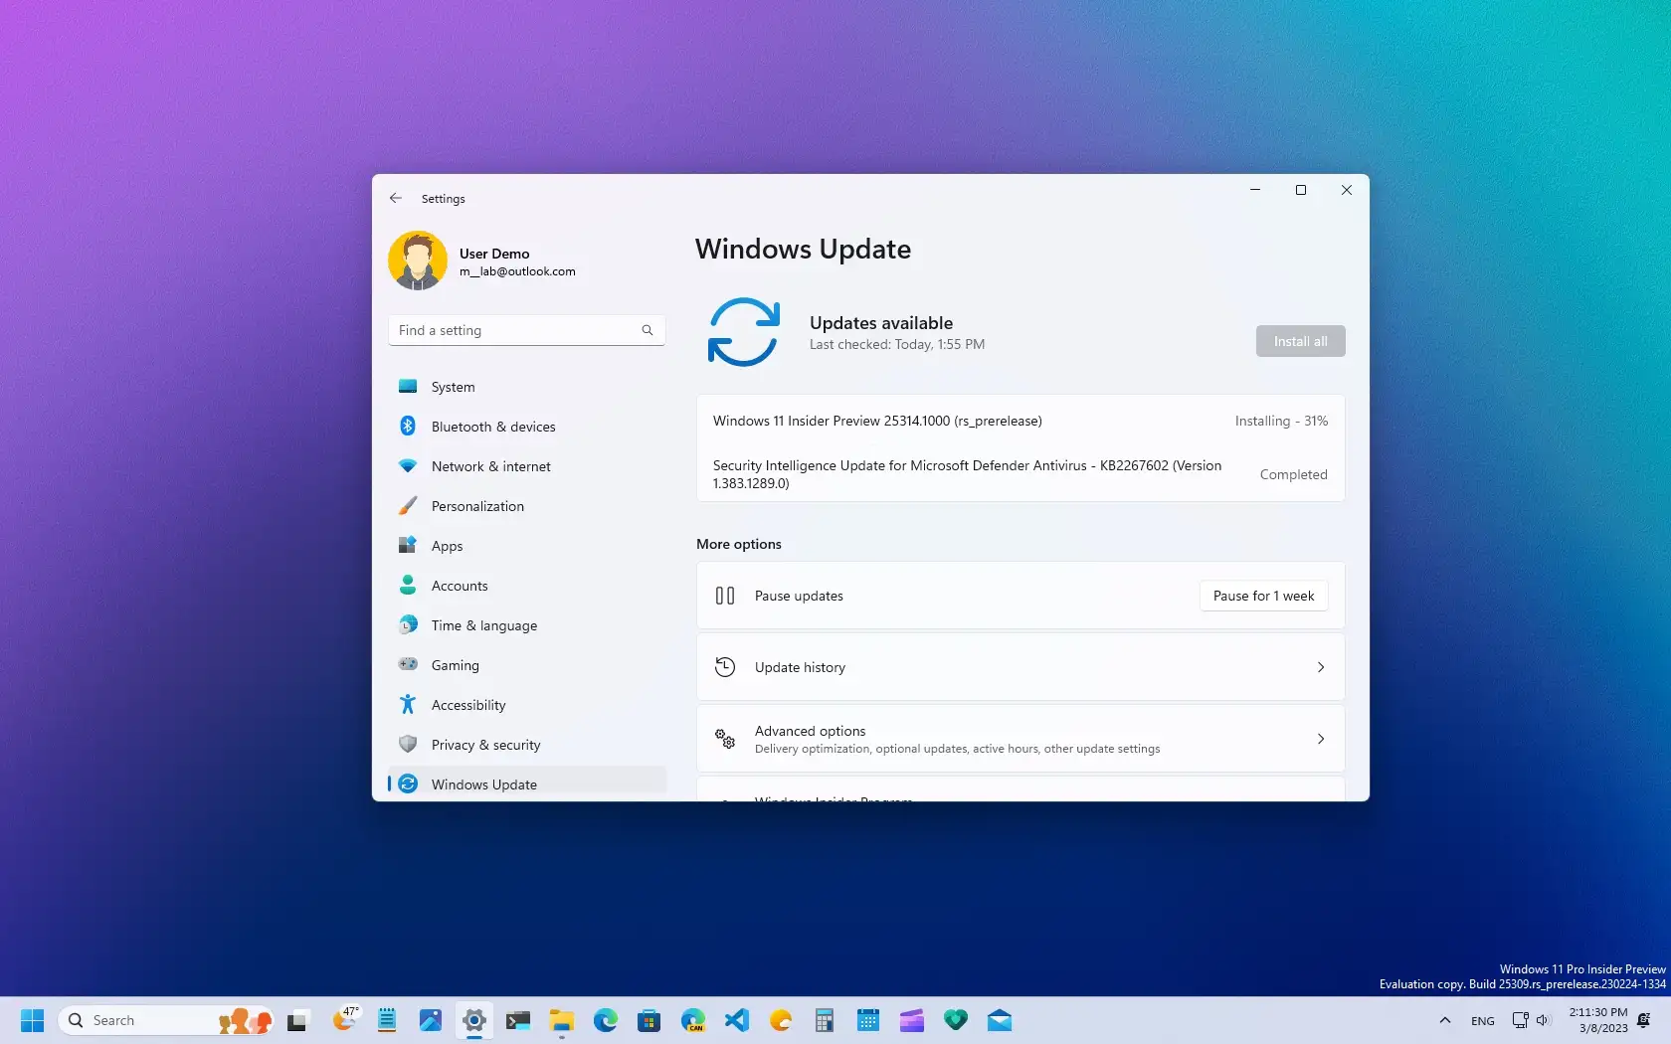Screen dimensions: 1671x1044
Task: Open Accounts settings
Action: tap(526, 586)
